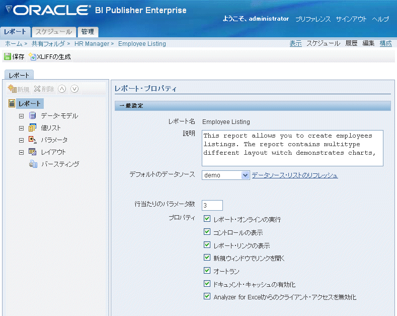Open the 表示 view link
This screenshot has height=316, width=397.
pos(295,43)
